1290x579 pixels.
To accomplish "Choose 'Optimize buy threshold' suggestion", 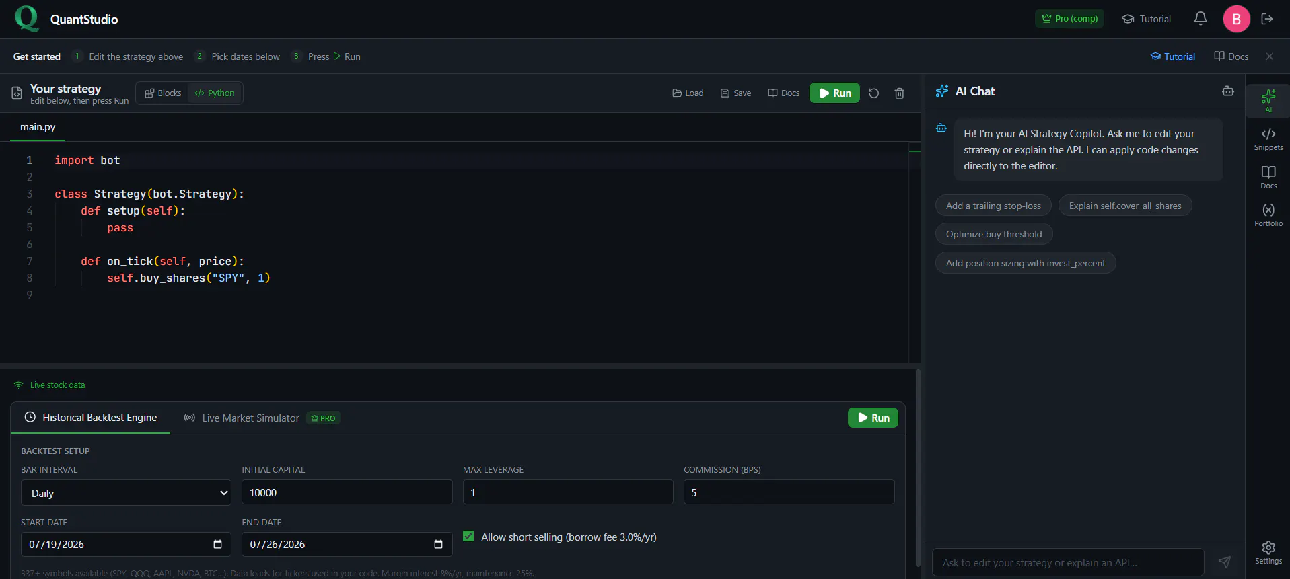I will click(994, 234).
